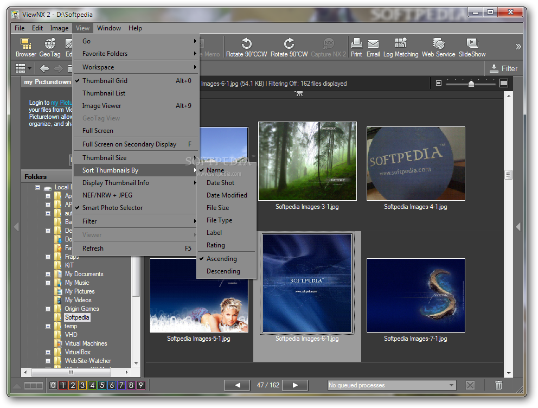Select thumbnail Softpedia Images-7-1.jpg
The width and height of the screenshot is (538, 408).
click(x=416, y=296)
